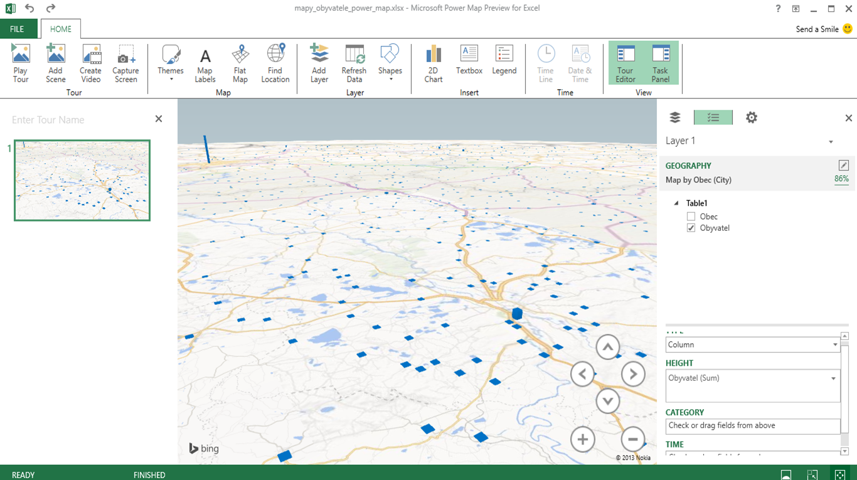The image size is (857, 480).
Task: Tilt the map down
Action: click(607, 401)
